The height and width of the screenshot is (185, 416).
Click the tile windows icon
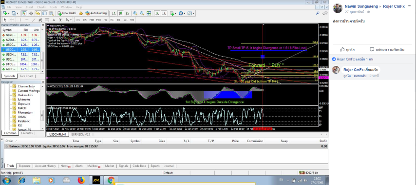tap(149, 13)
